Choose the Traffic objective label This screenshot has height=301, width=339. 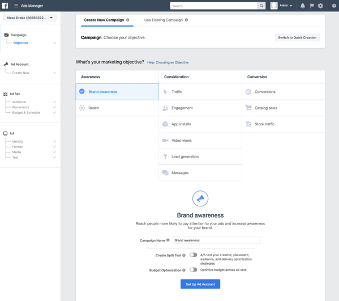(x=177, y=92)
